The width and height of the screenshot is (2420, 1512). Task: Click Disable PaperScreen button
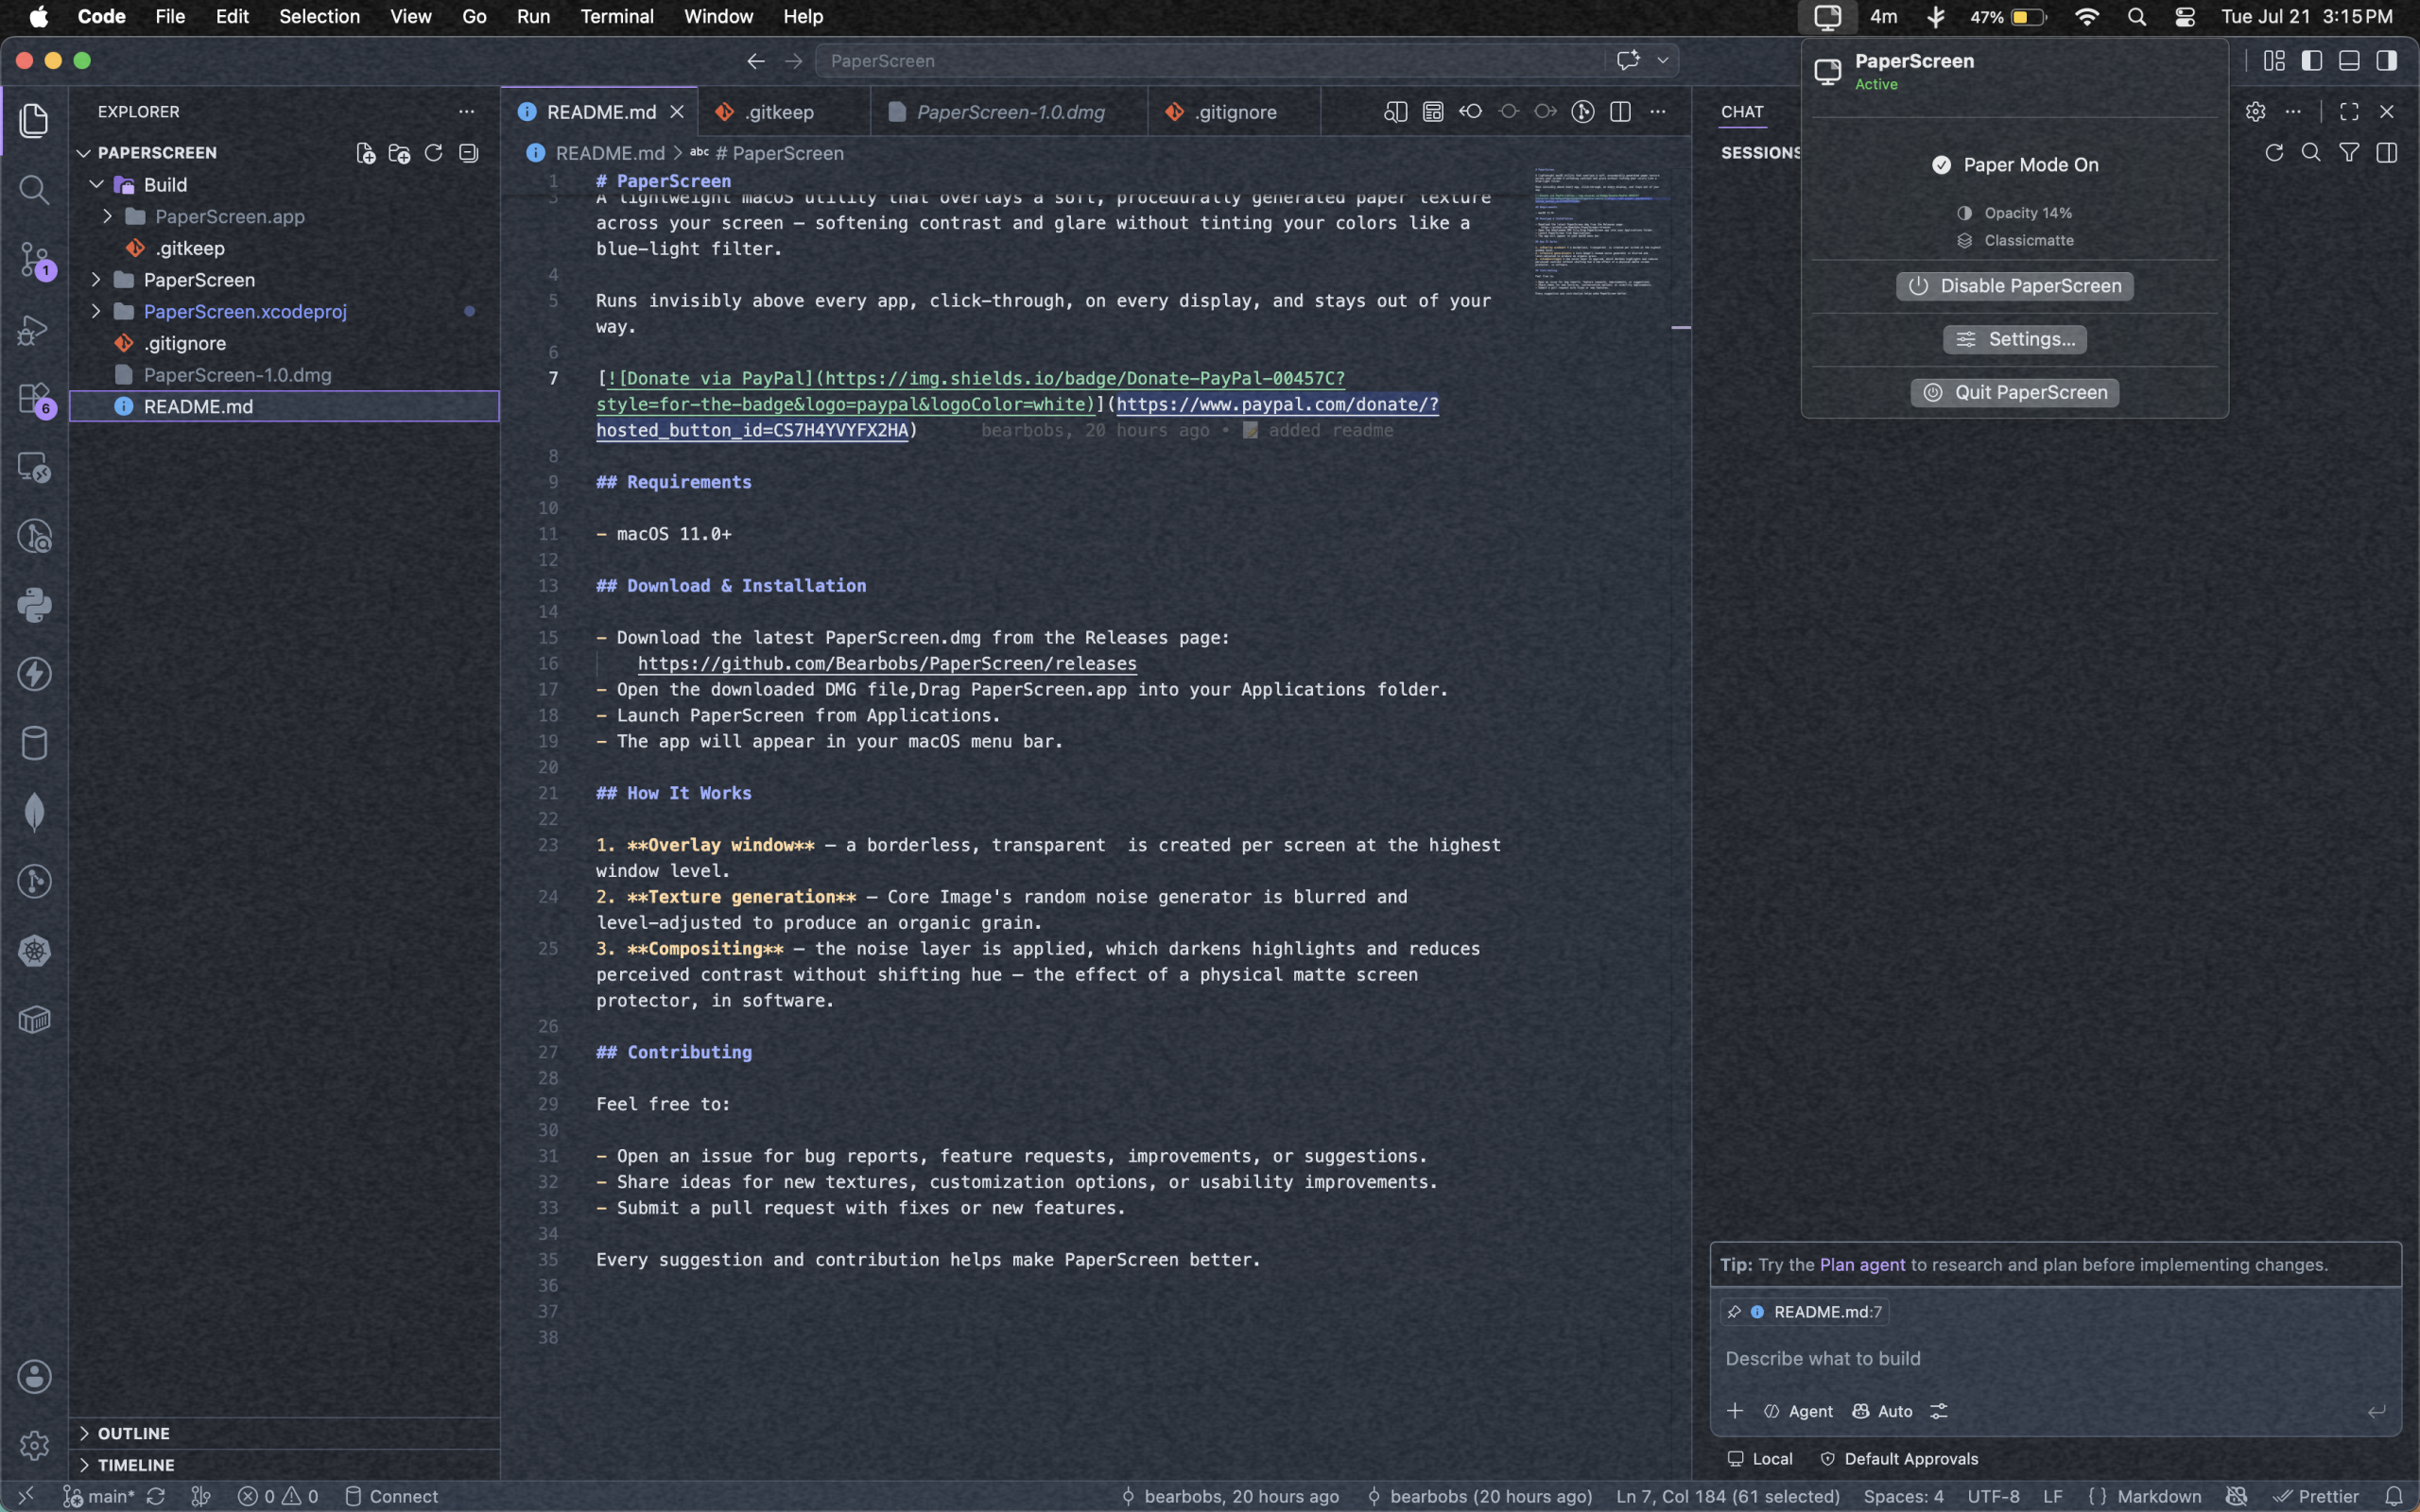[2015, 286]
